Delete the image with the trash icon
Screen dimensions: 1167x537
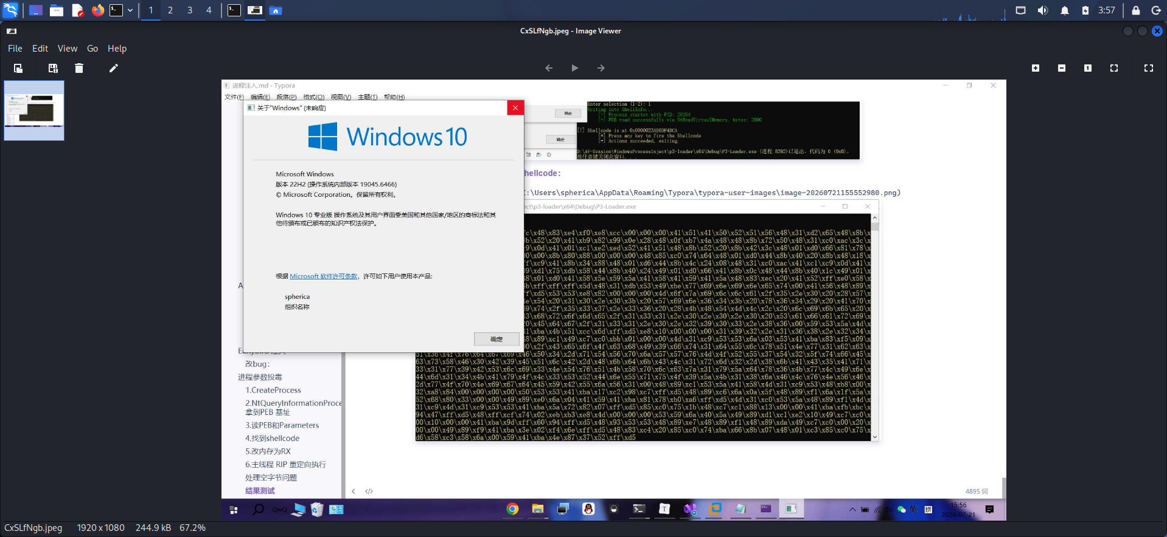coord(79,68)
